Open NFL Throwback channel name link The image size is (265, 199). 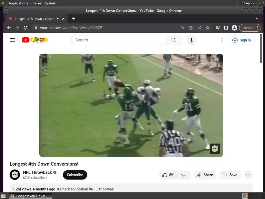click(37, 172)
